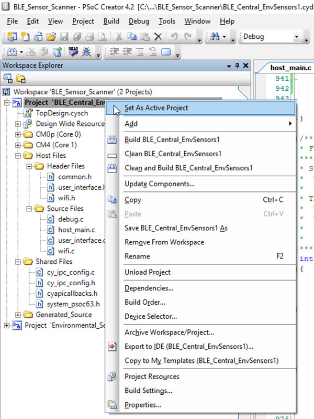Viewport: 314px width, 419px height.
Task: Select wifi.h in Header Files
Action: click(x=66, y=198)
